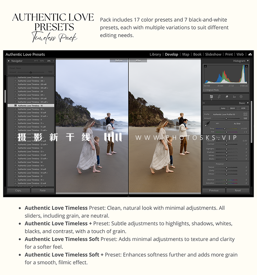Select the Healing eraser tool icon
The height and width of the screenshot is (275, 257).
[x=227, y=97]
